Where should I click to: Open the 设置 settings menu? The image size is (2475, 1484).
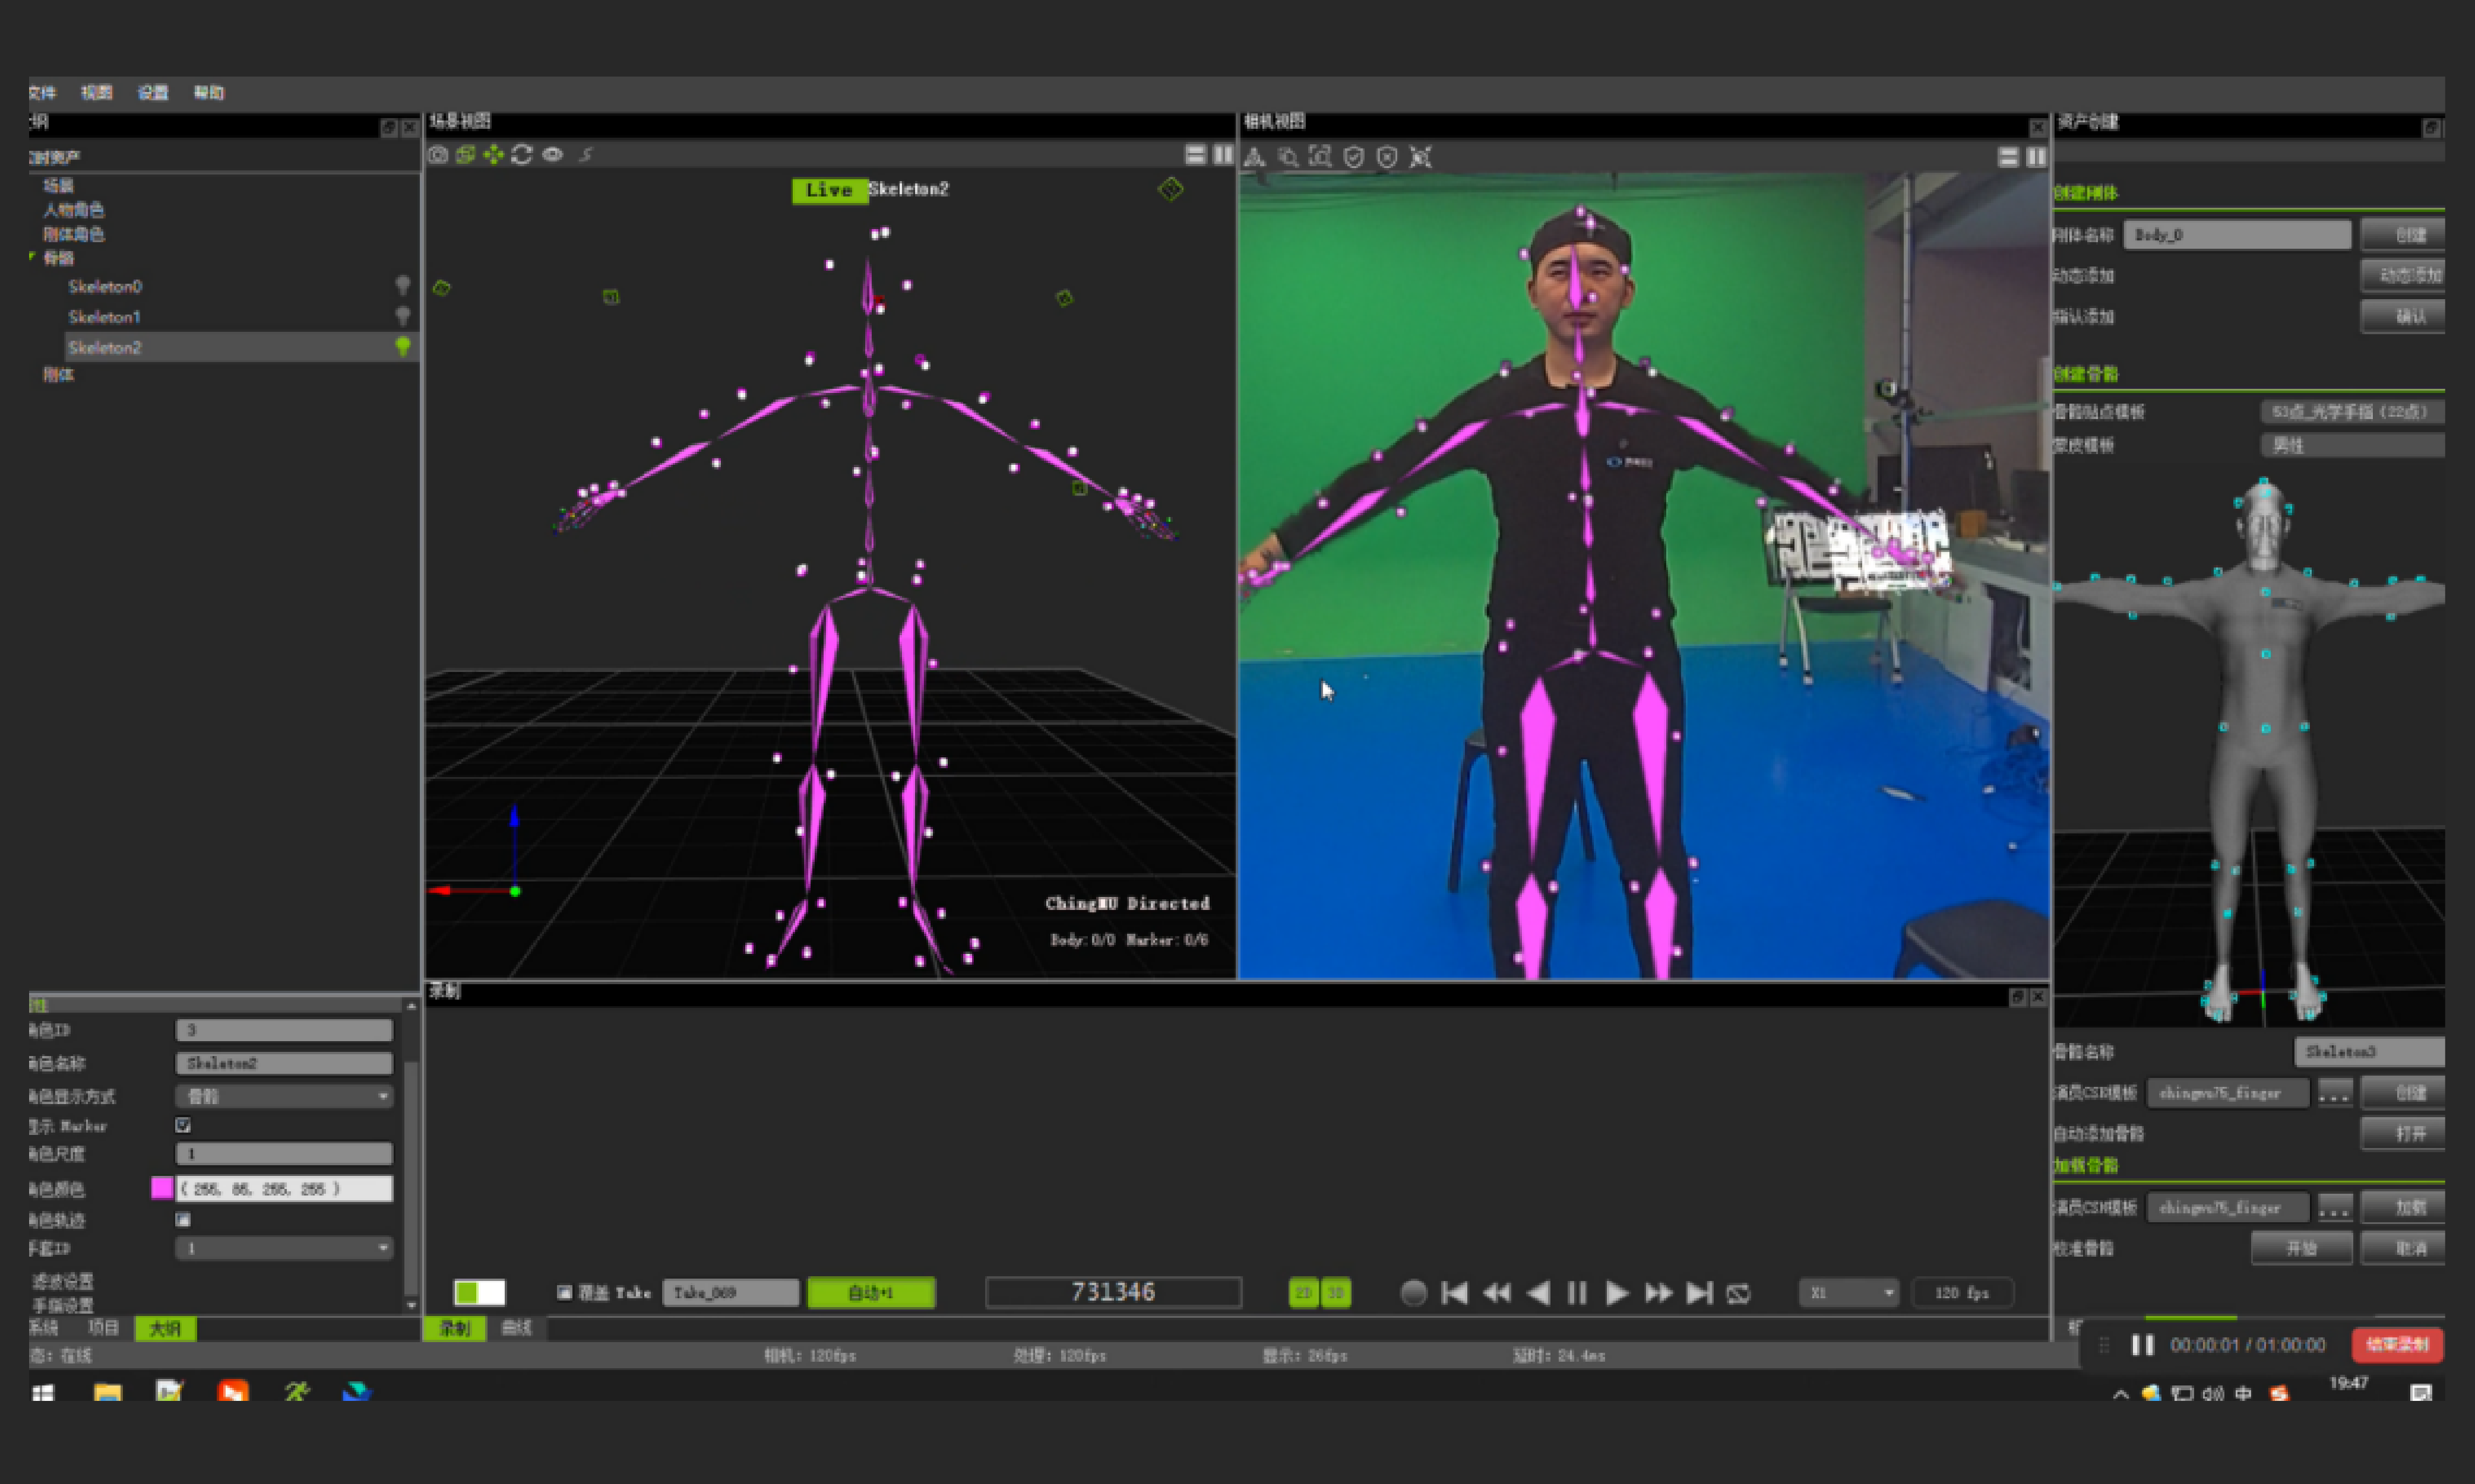153,93
